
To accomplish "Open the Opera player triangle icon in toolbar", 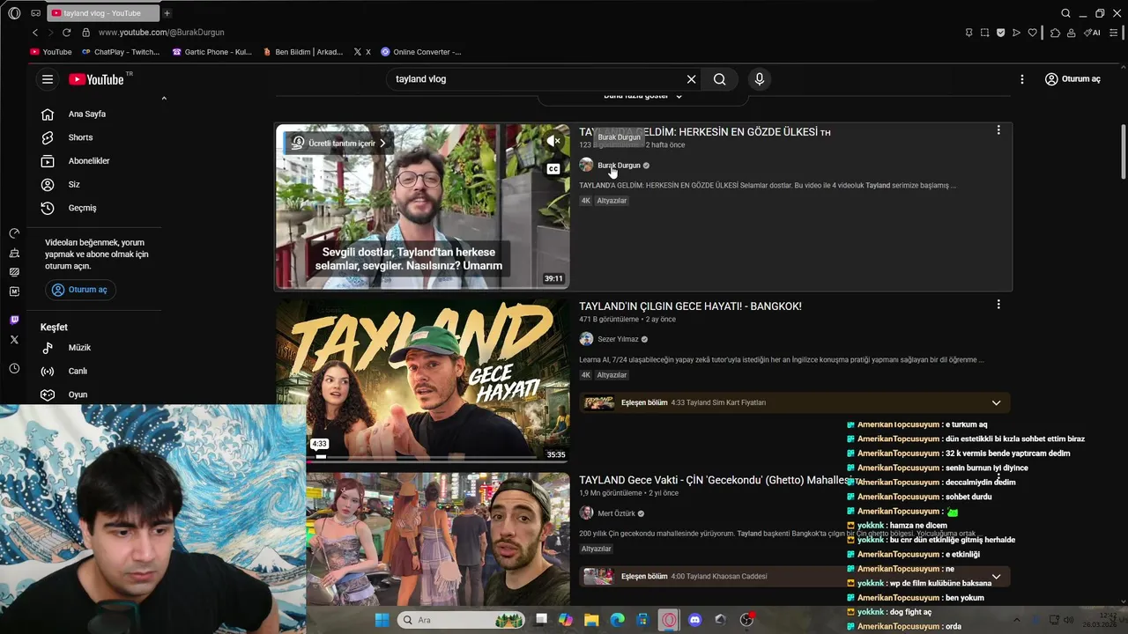I will click(x=1016, y=33).
